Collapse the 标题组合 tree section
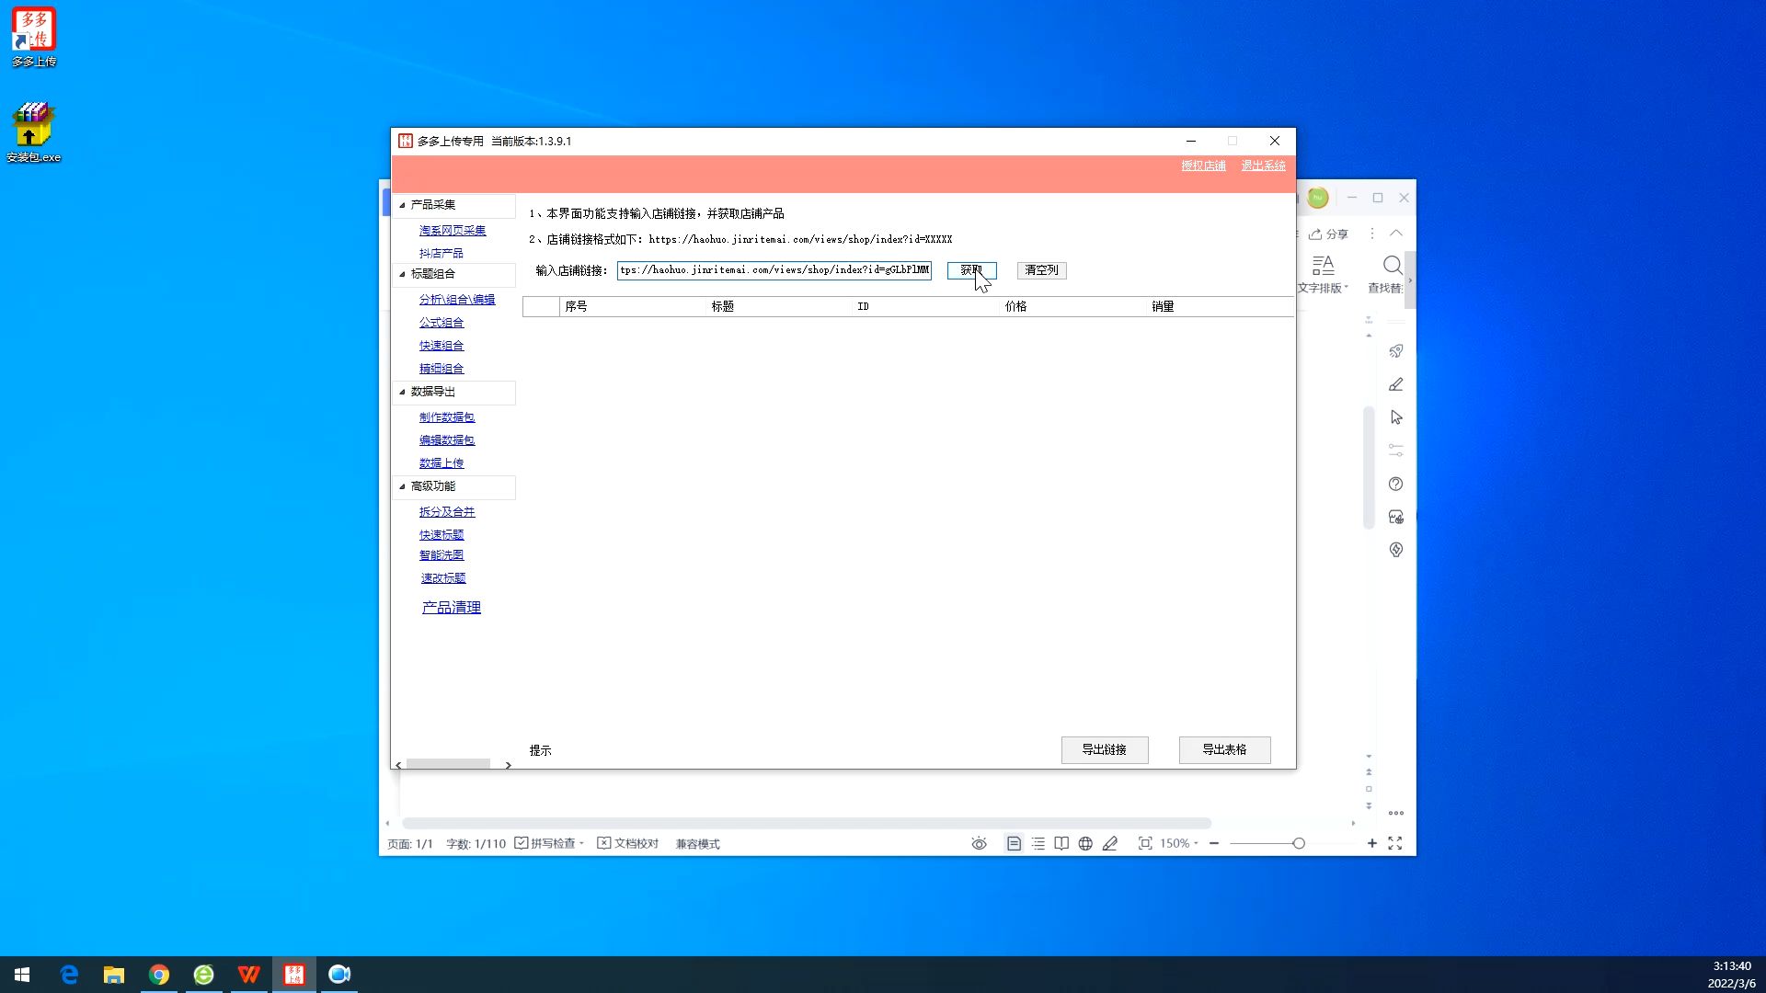Viewport: 1766px width, 993px height. [402, 274]
